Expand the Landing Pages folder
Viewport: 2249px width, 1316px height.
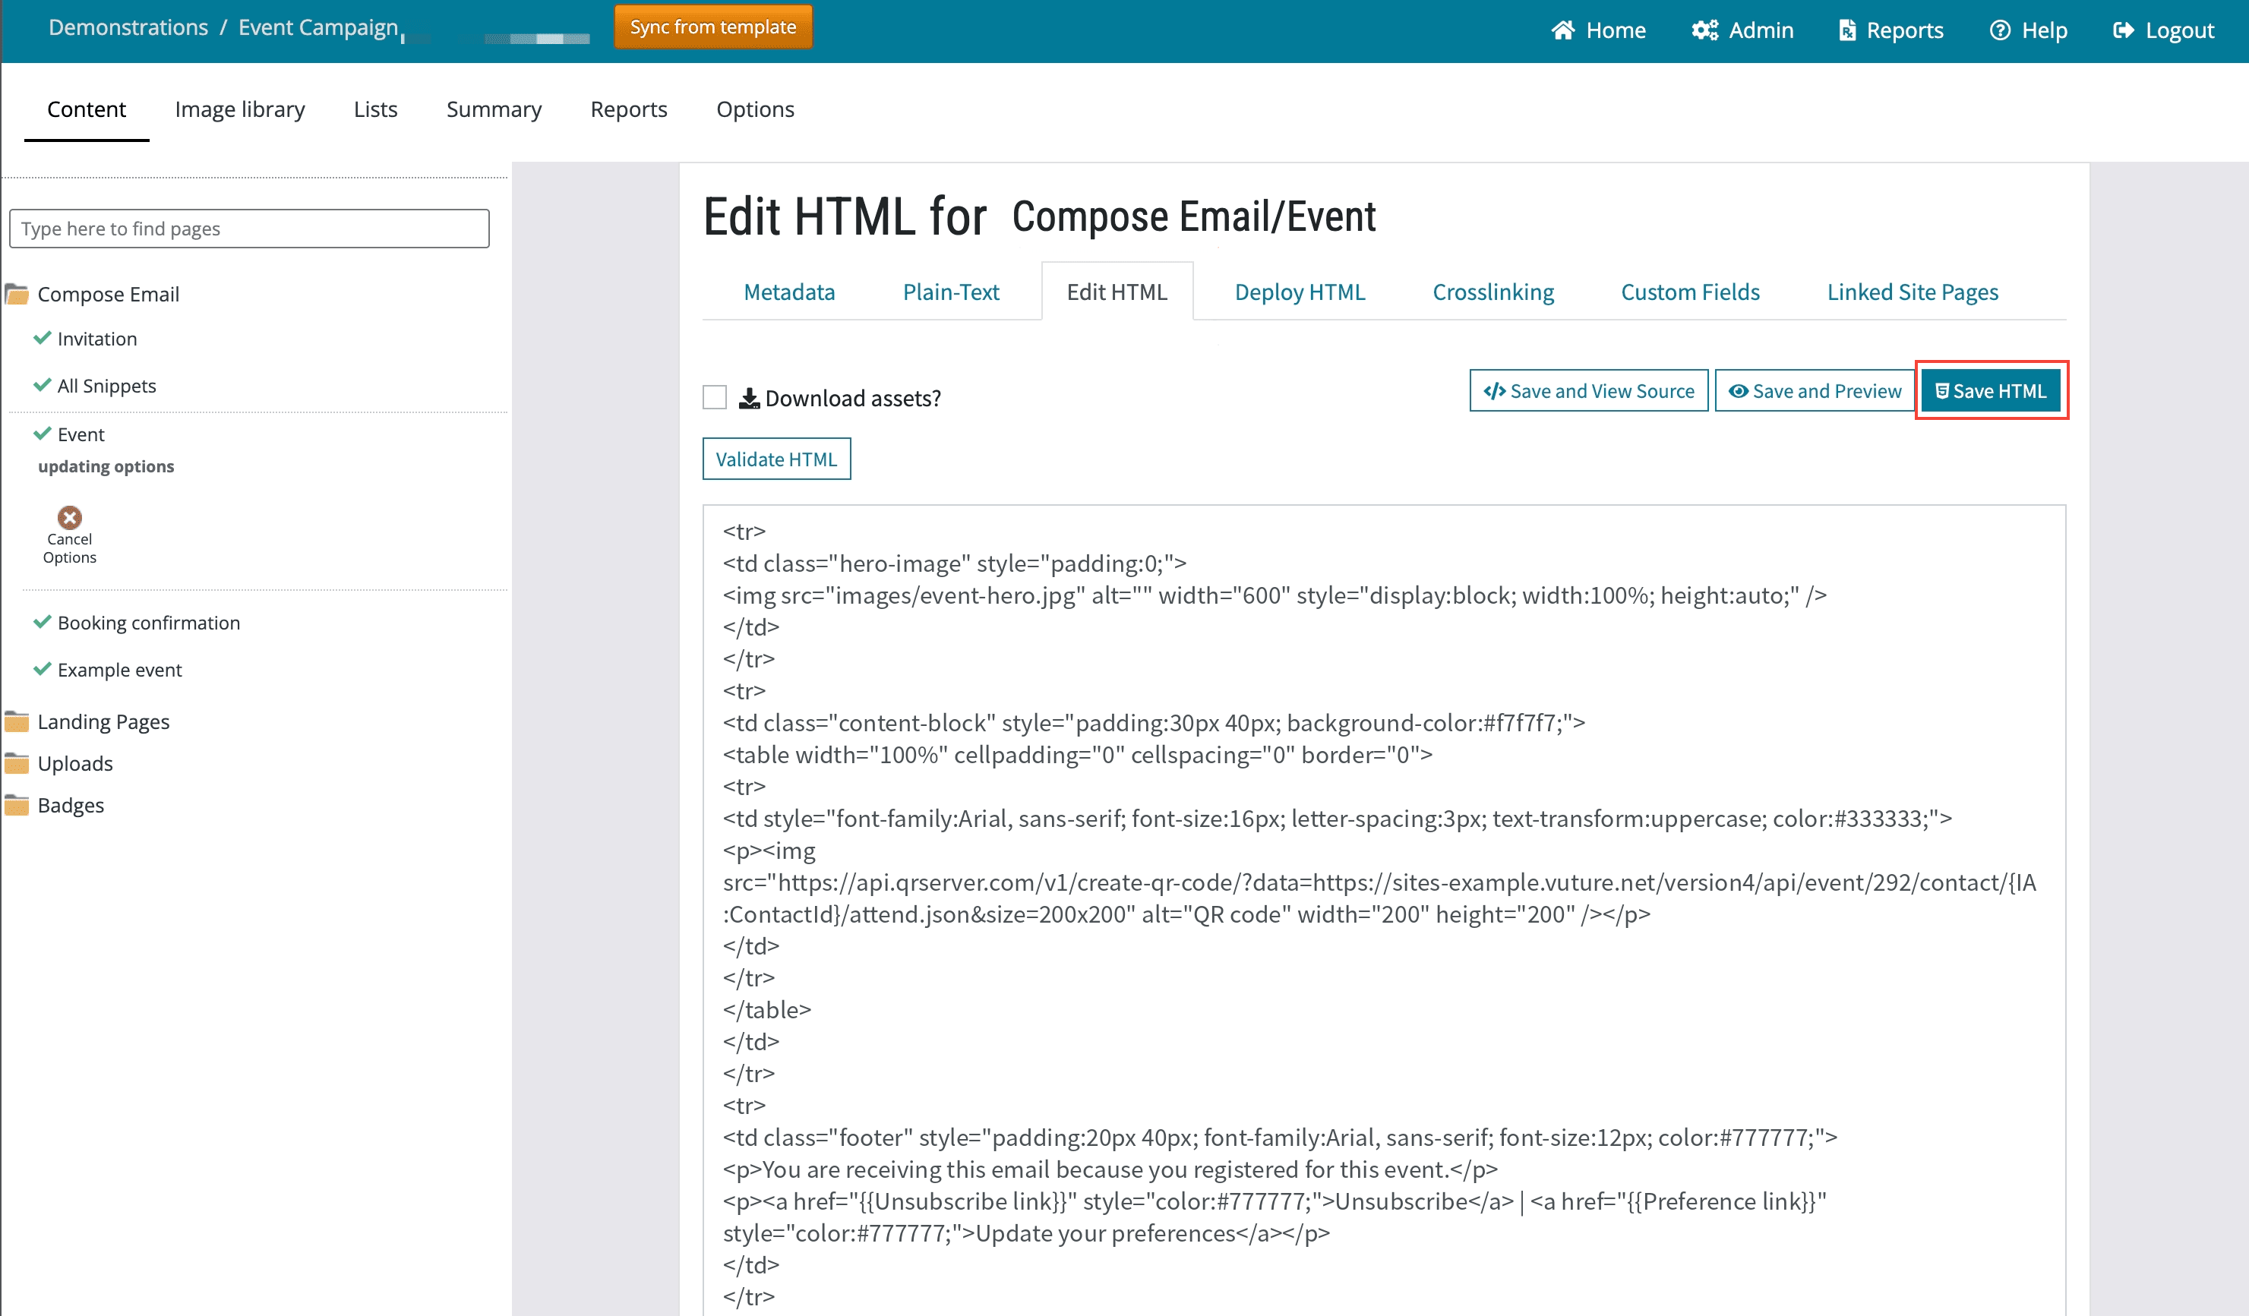pos(17,721)
